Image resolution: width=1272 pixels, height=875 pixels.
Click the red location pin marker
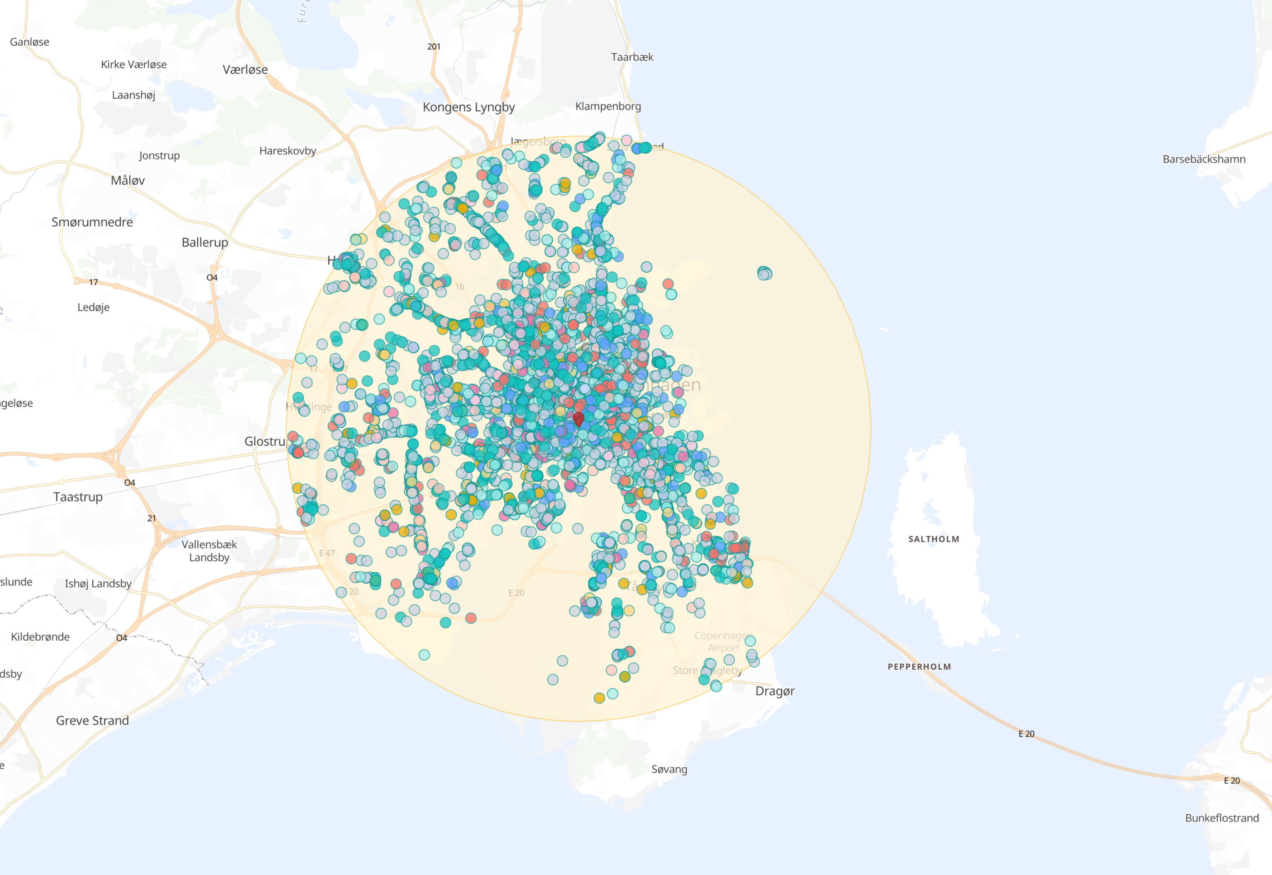[x=578, y=419]
